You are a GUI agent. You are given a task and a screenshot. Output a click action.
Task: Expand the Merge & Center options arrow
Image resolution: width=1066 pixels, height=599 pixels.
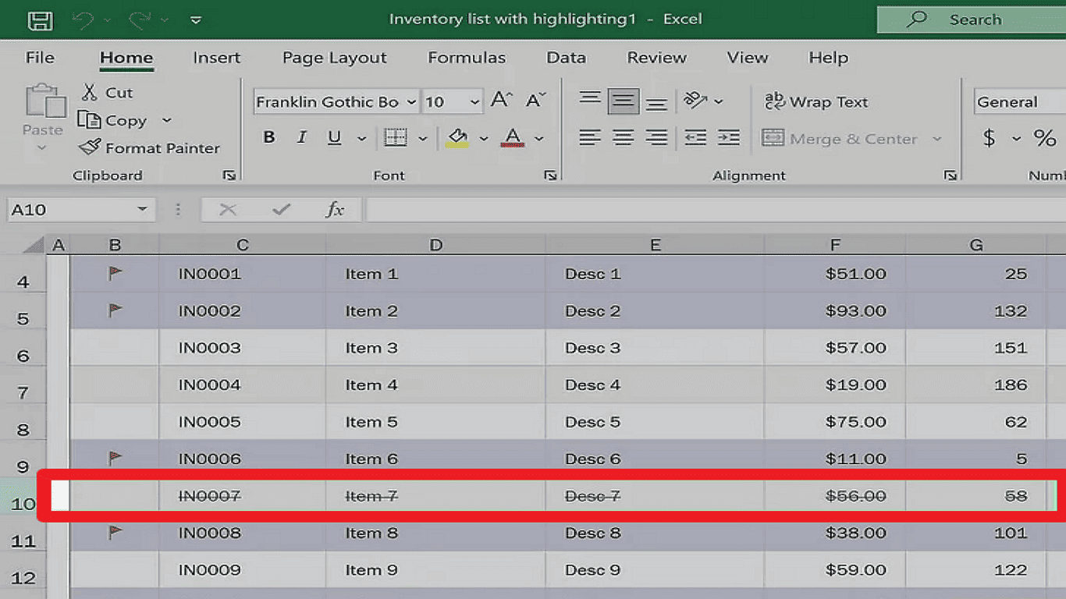coord(936,139)
